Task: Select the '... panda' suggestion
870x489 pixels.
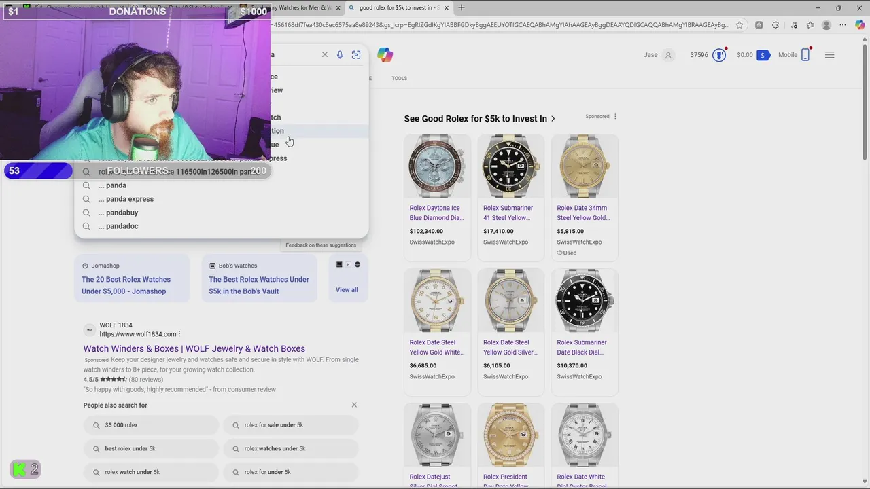Action: pos(222,185)
